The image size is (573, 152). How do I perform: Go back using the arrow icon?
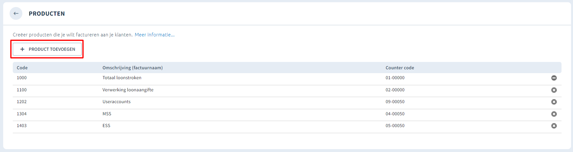click(16, 13)
